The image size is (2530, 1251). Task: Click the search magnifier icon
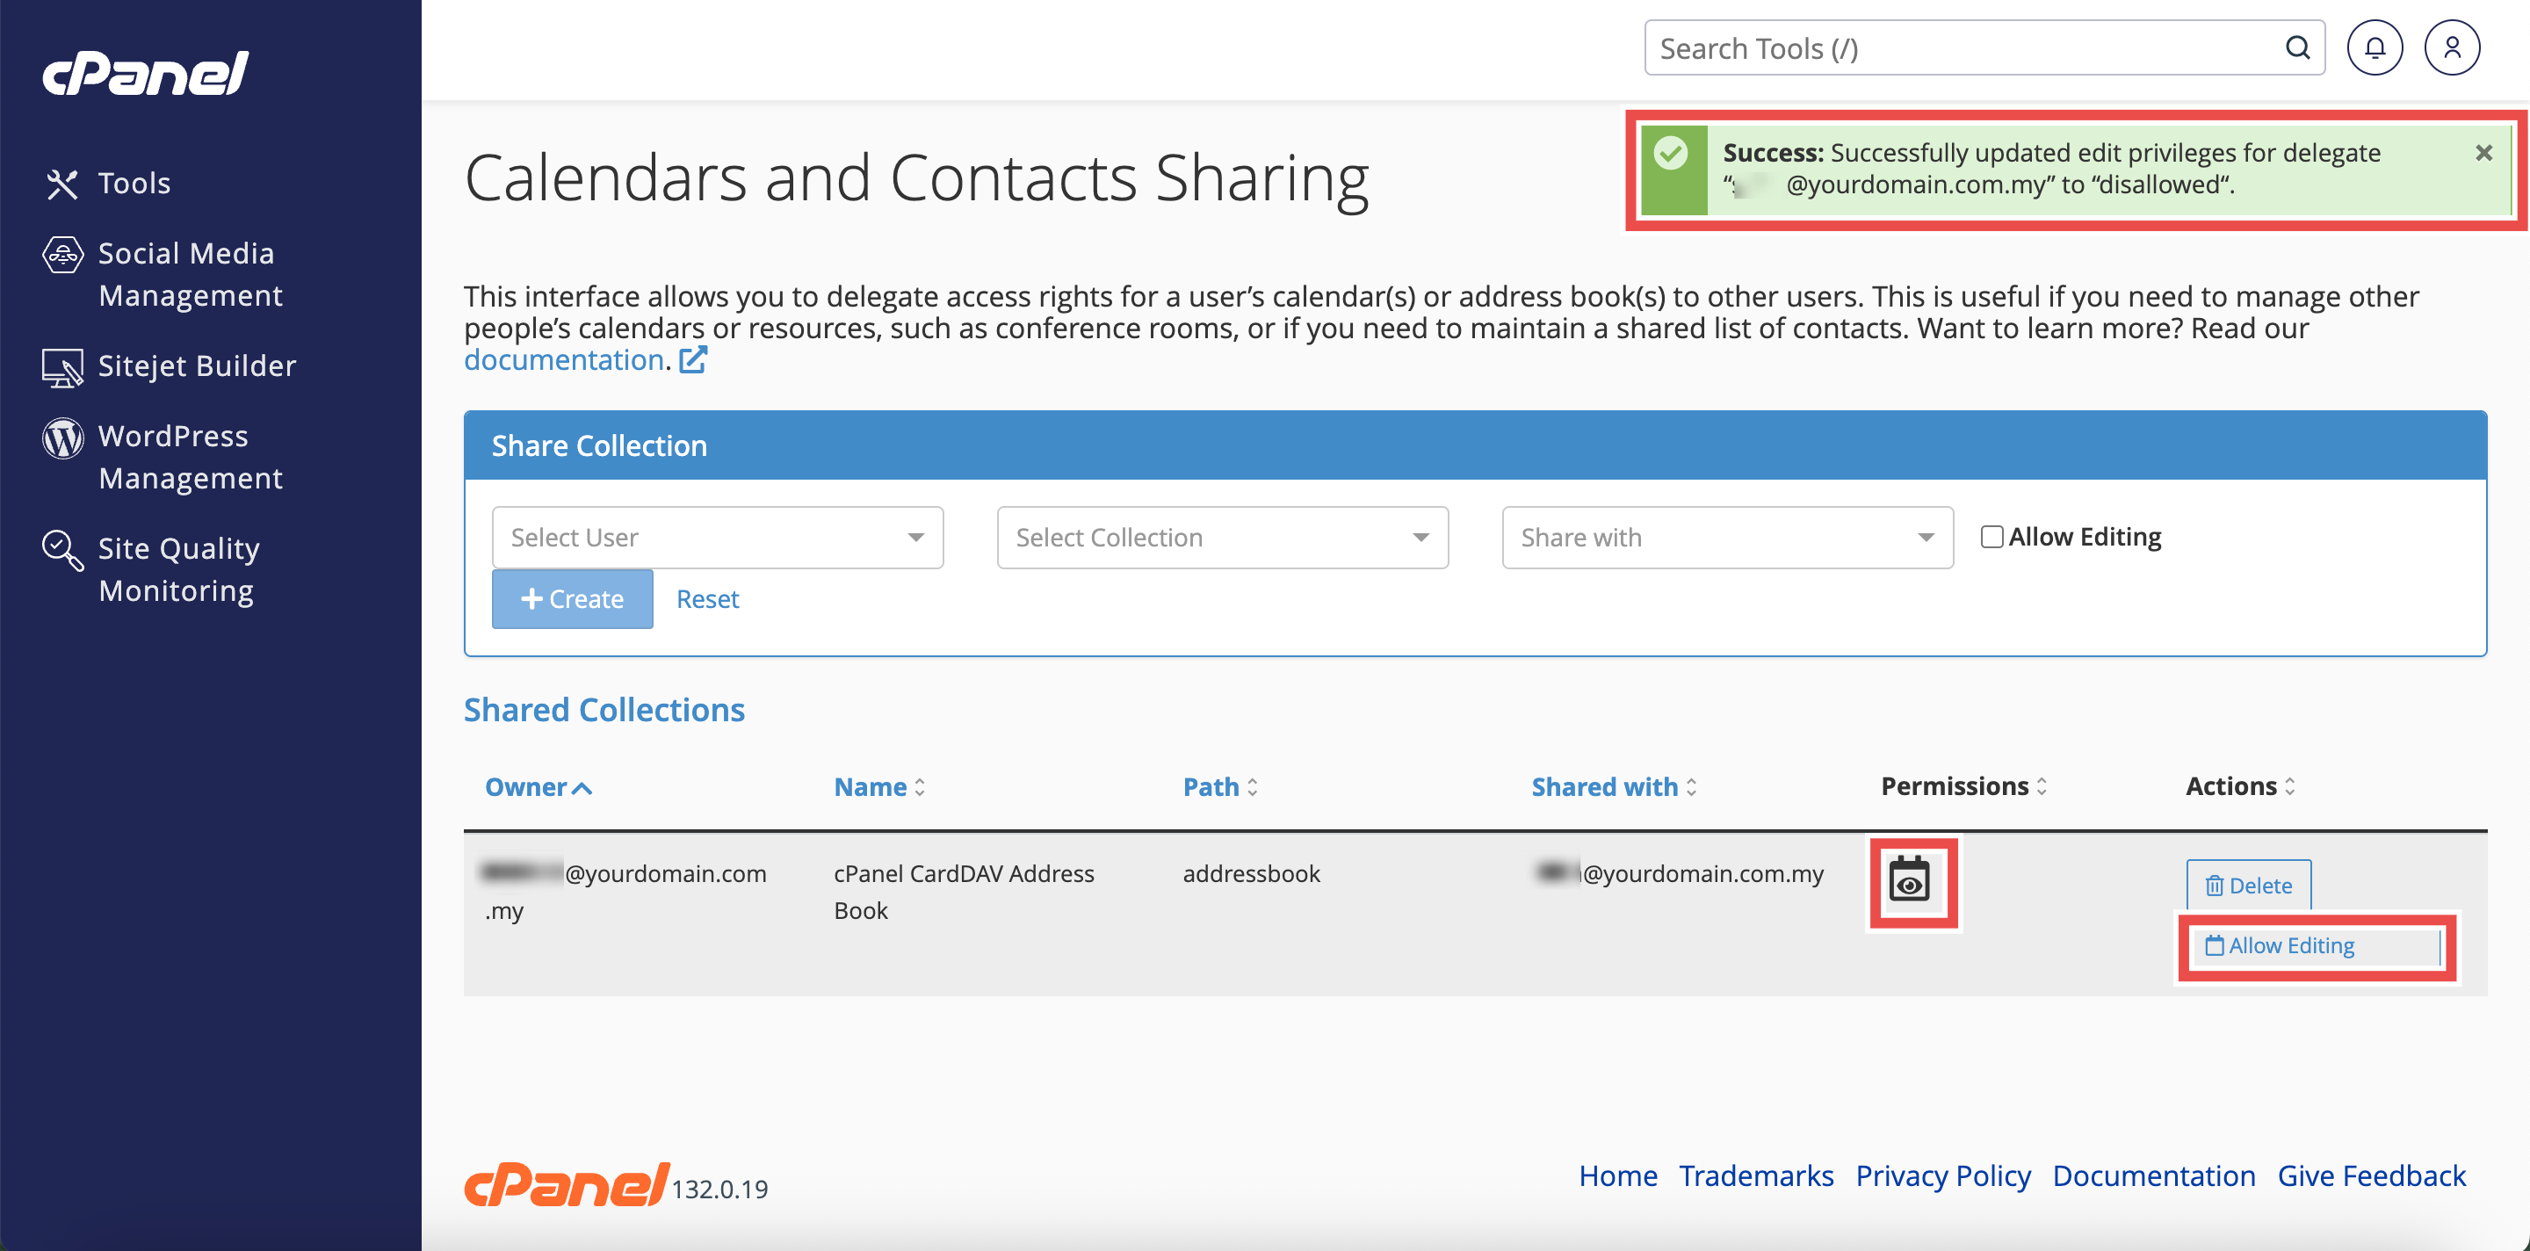pos(2297,48)
